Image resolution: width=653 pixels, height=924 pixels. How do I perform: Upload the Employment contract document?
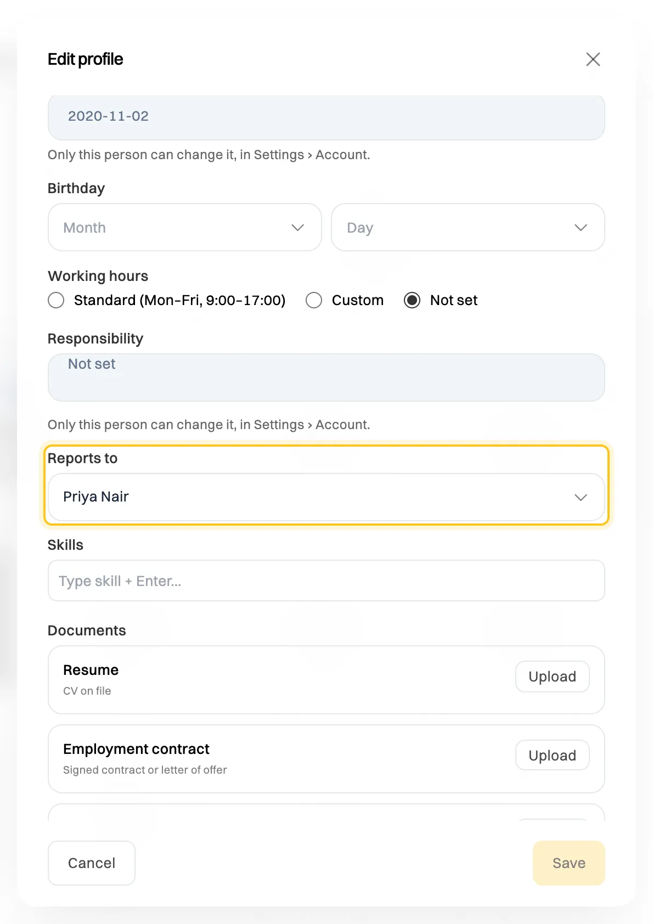click(552, 756)
